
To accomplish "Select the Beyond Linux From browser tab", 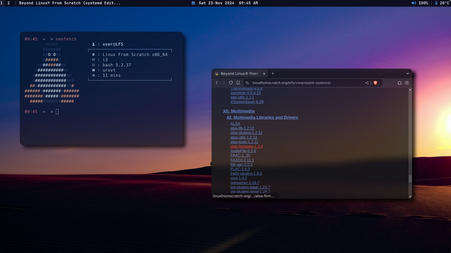I will click(240, 73).
